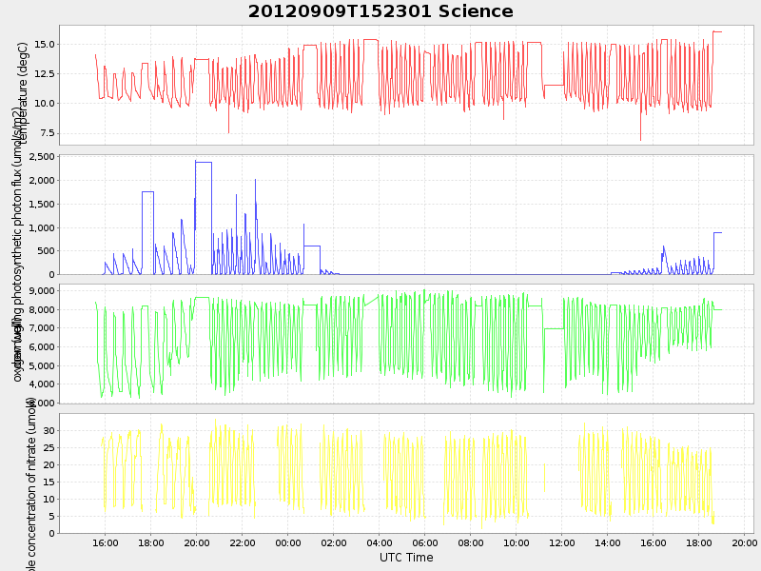Viewport: 761px width, 571px height.
Task: Click the 12:00 time axis tick
Action: click(562, 543)
